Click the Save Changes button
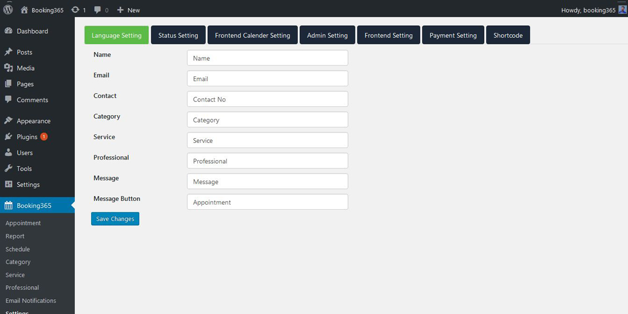Image resolution: width=628 pixels, height=314 pixels. click(x=115, y=219)
